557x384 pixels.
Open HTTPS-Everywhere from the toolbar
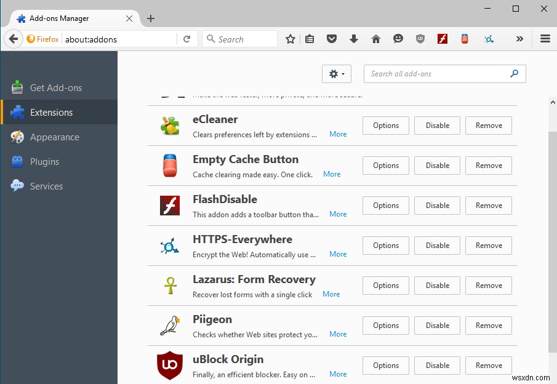tap(488, 38)
